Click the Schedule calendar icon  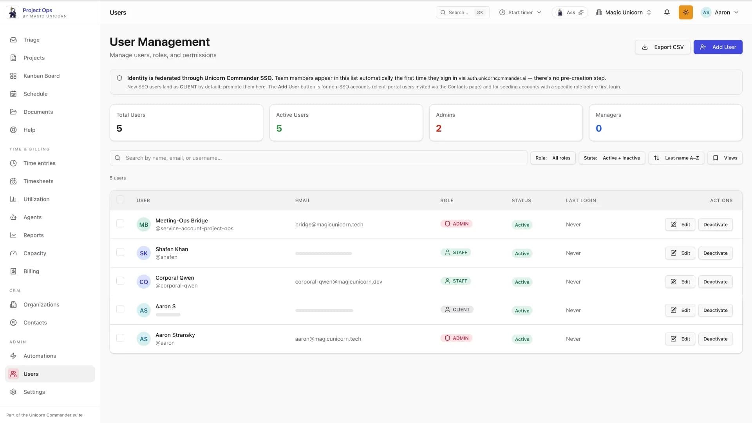click(13, 94)
